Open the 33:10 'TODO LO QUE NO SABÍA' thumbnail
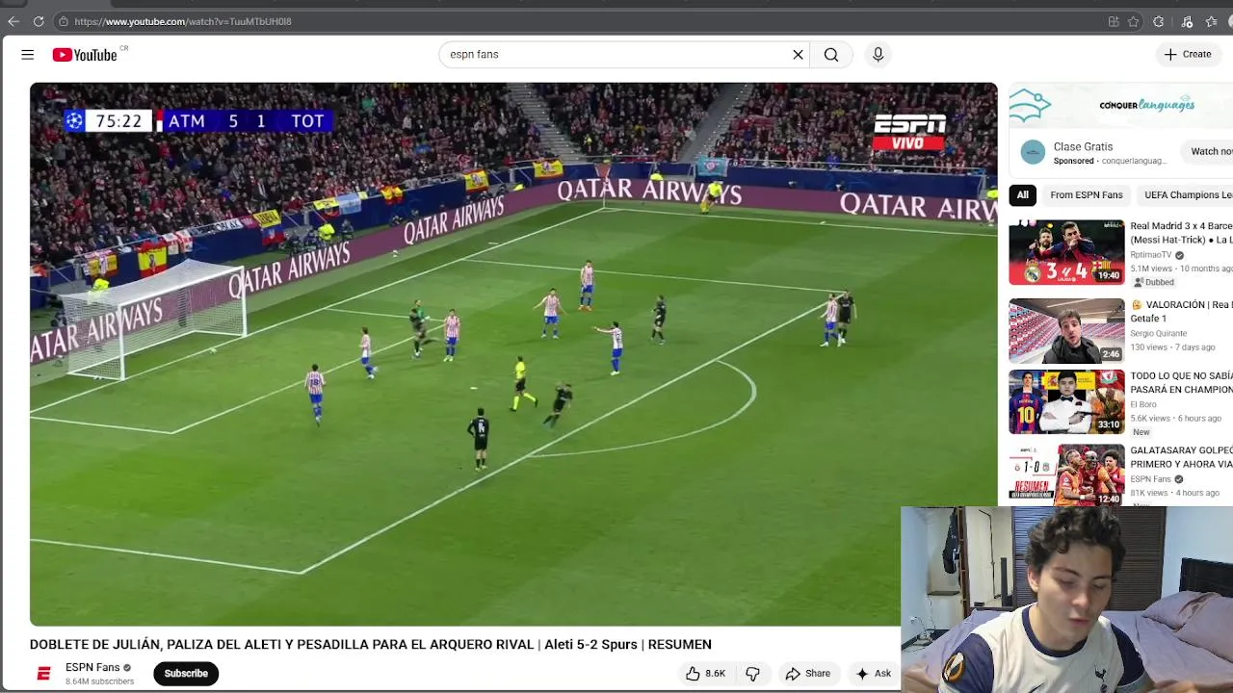The image size is (1233, 693). click(x=1066, y=402)
